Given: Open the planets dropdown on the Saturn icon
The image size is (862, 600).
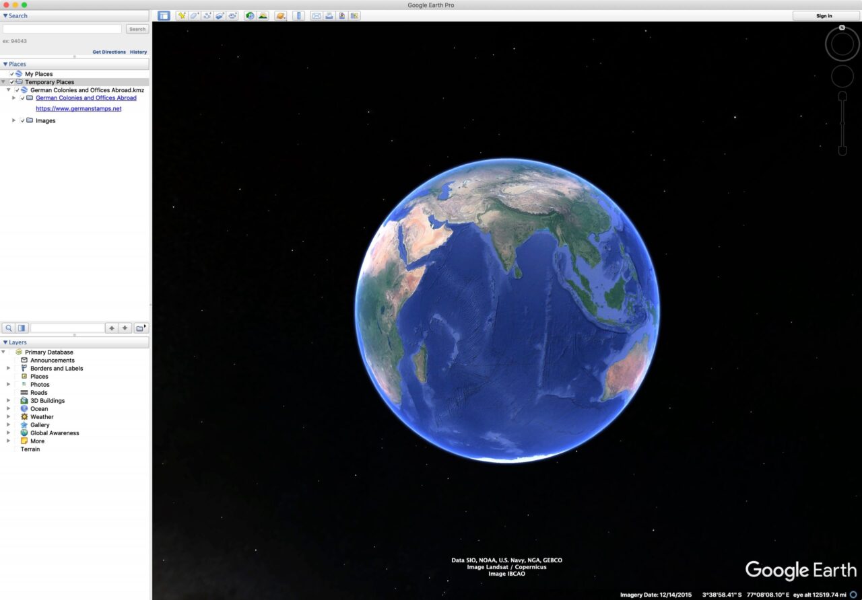Looking at the screenshot, I should click(x=280, y=15).
